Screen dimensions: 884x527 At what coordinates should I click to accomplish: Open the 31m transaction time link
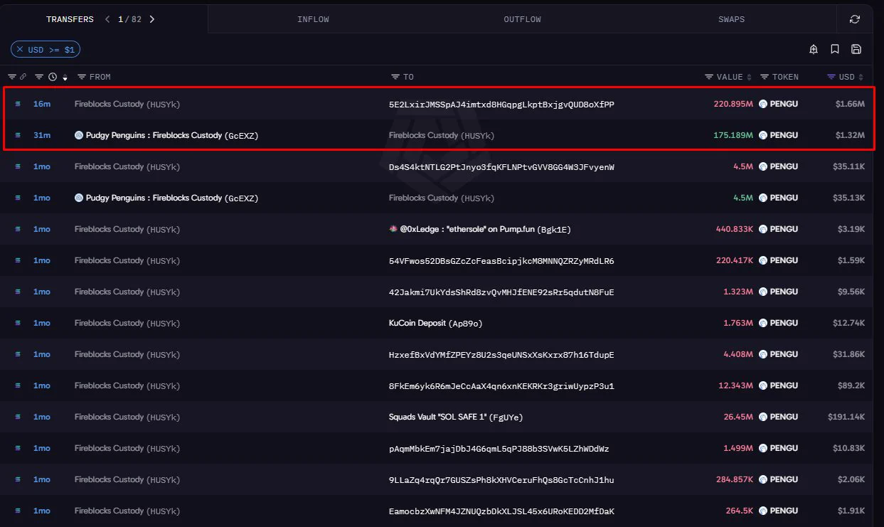pos(42,135)
